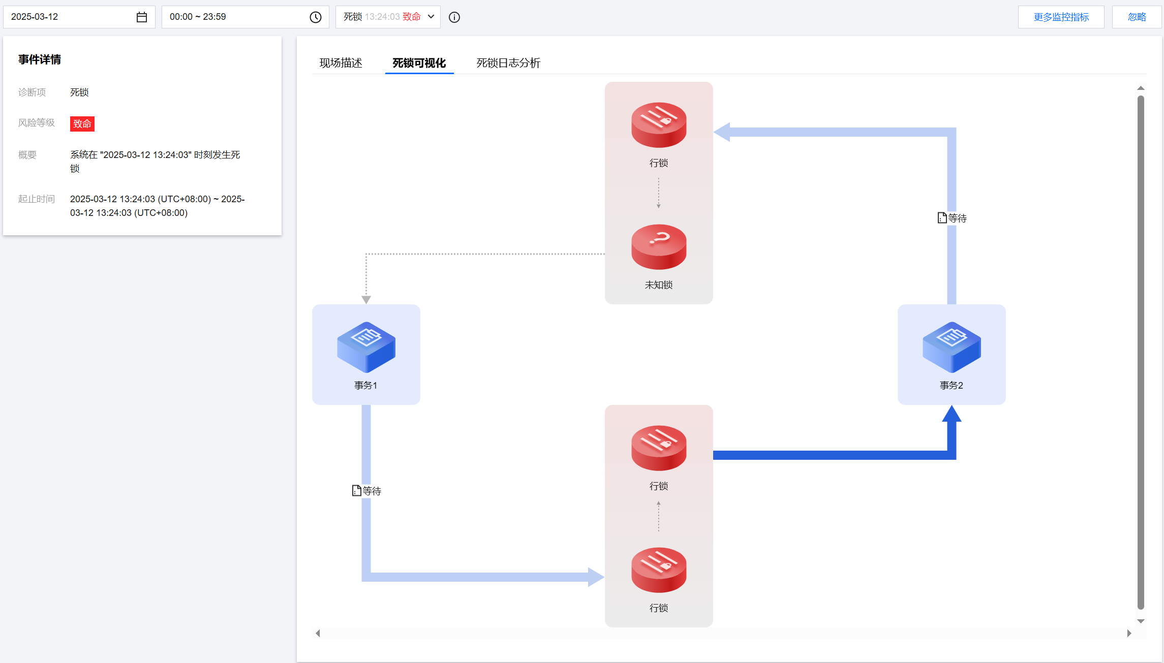Select the unknown lock question-mark icon
Viewport: 1164px width, 663px height.
(659, 247)
